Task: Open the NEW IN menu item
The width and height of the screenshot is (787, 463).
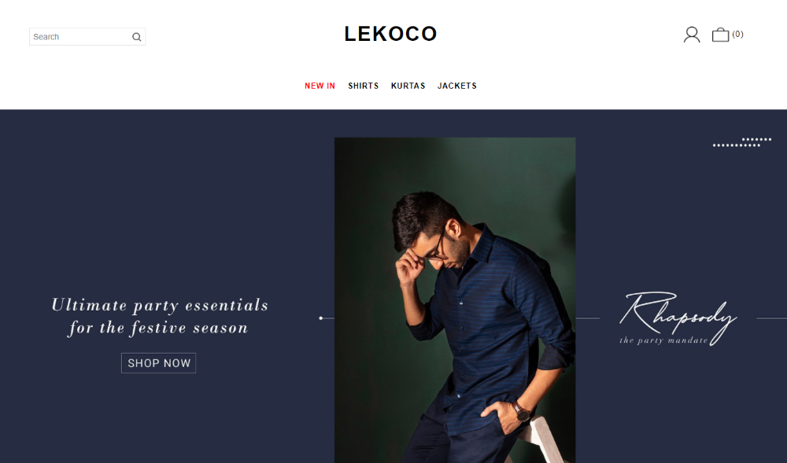Action: [x=320, y=86]
